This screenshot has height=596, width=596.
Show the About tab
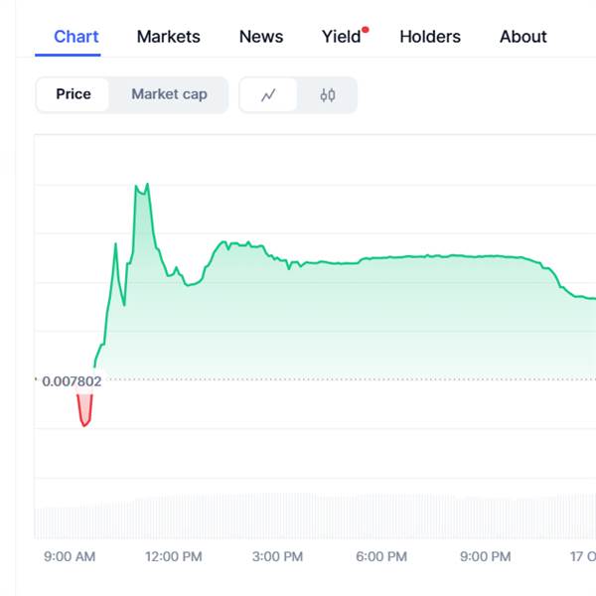tap(523, 37)
